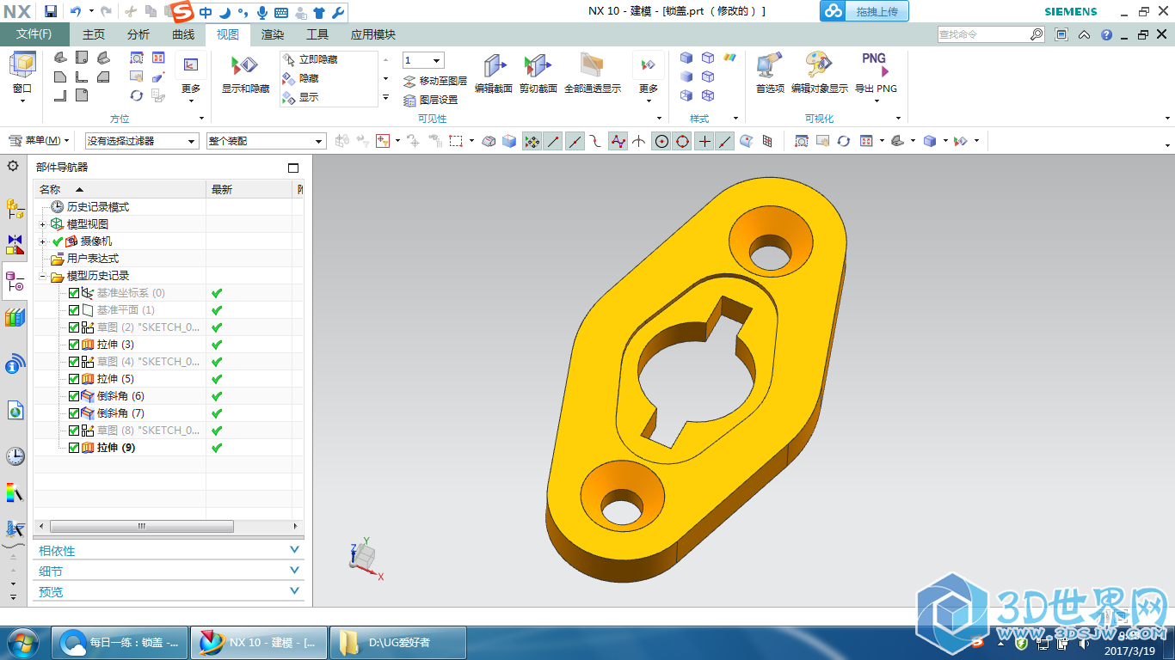Click the undo arrow in the title bar

75,11
